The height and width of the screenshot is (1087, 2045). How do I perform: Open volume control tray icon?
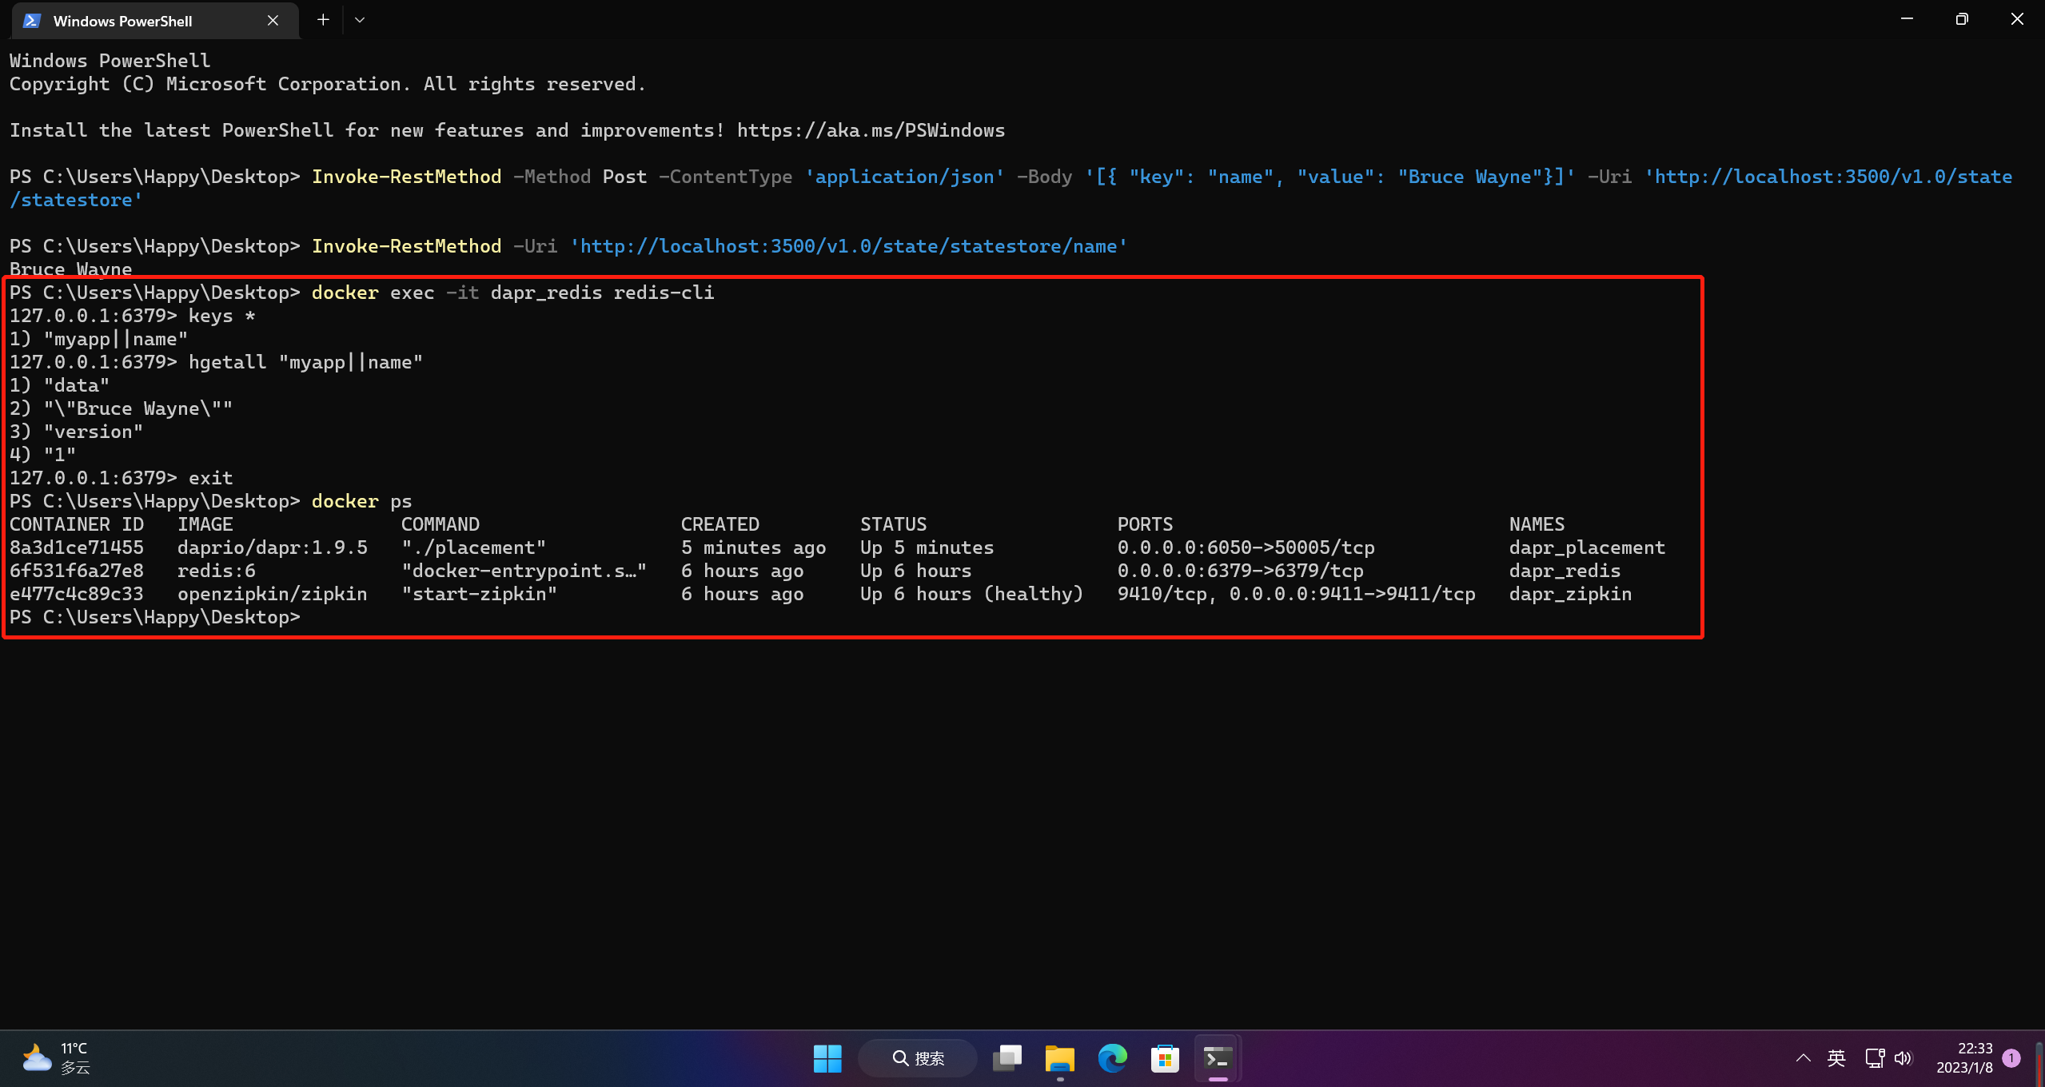tap(1903, 1058)
